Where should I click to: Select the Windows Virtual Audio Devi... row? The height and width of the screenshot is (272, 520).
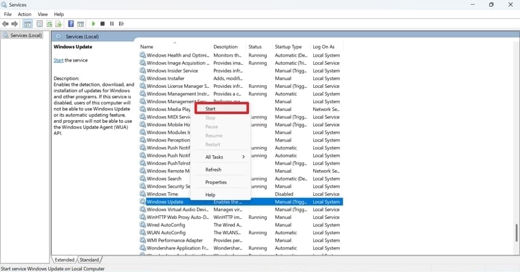[241, 210]
